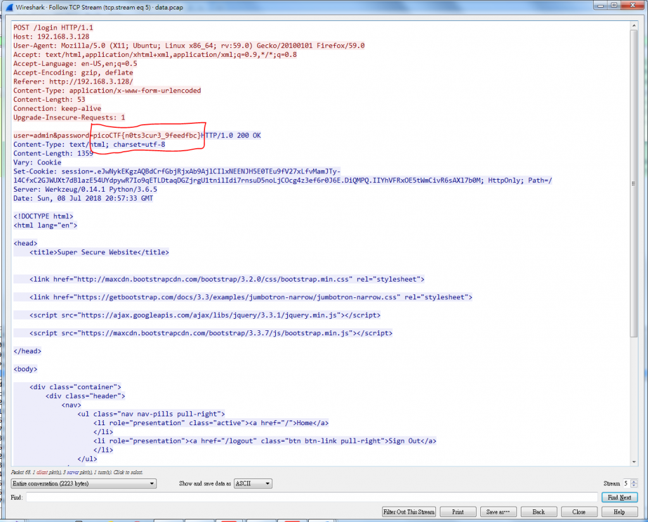Click the 'Accept-Encoding: gzip, deflate' line
The image size is (648, 522).
pyautogui.click(x=73, y=72)
